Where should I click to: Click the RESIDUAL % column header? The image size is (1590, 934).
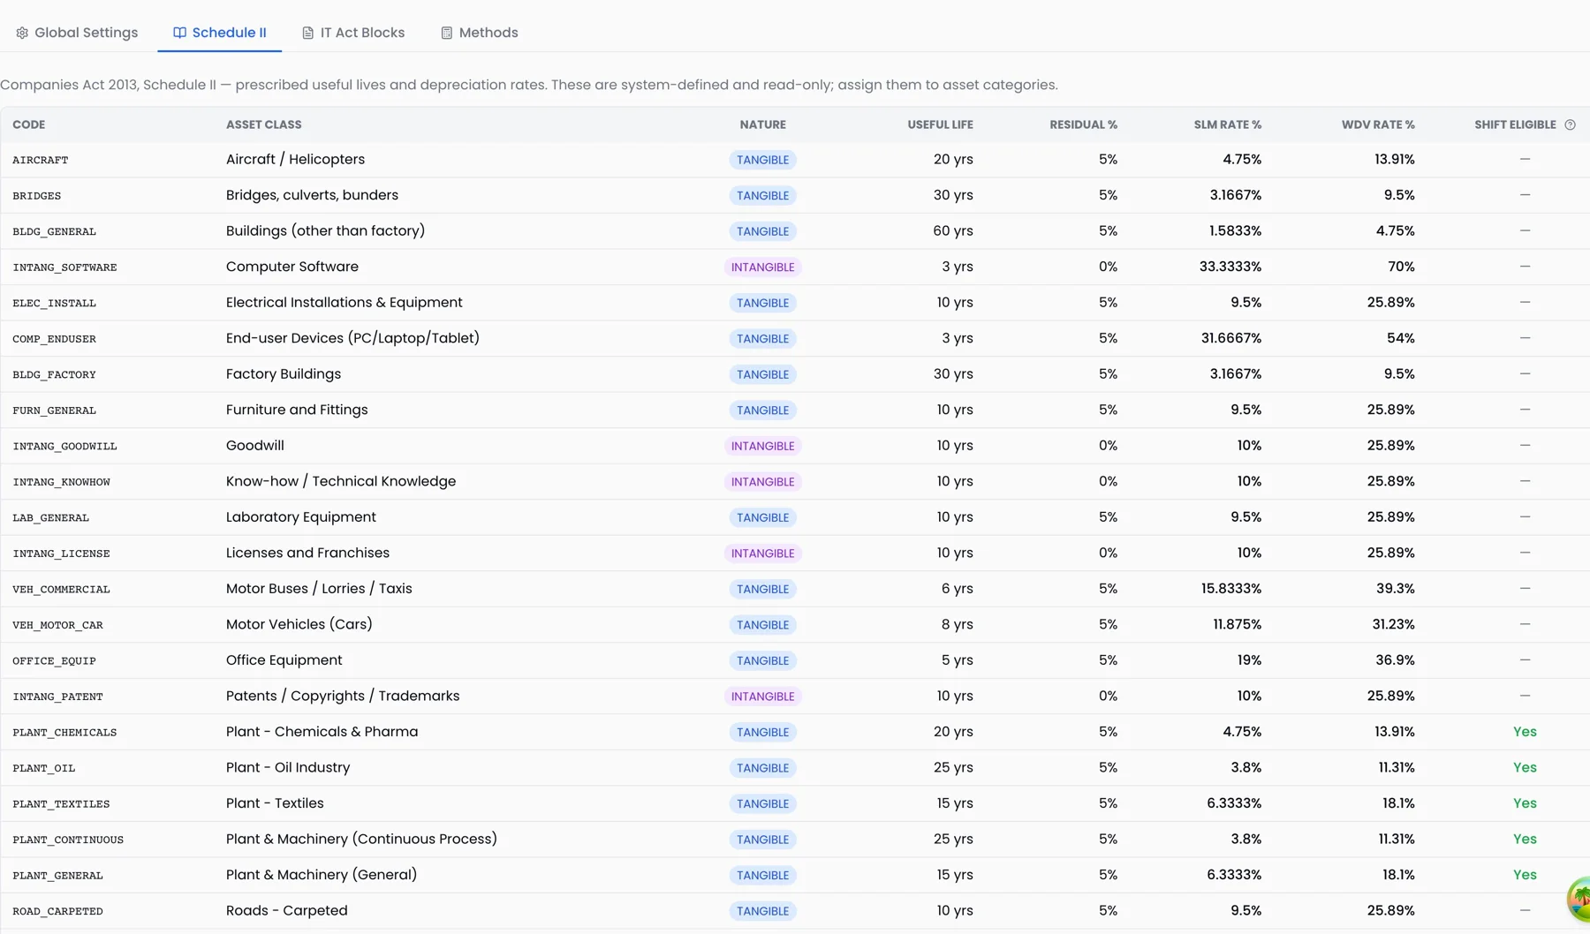[x=1083, y=124]
